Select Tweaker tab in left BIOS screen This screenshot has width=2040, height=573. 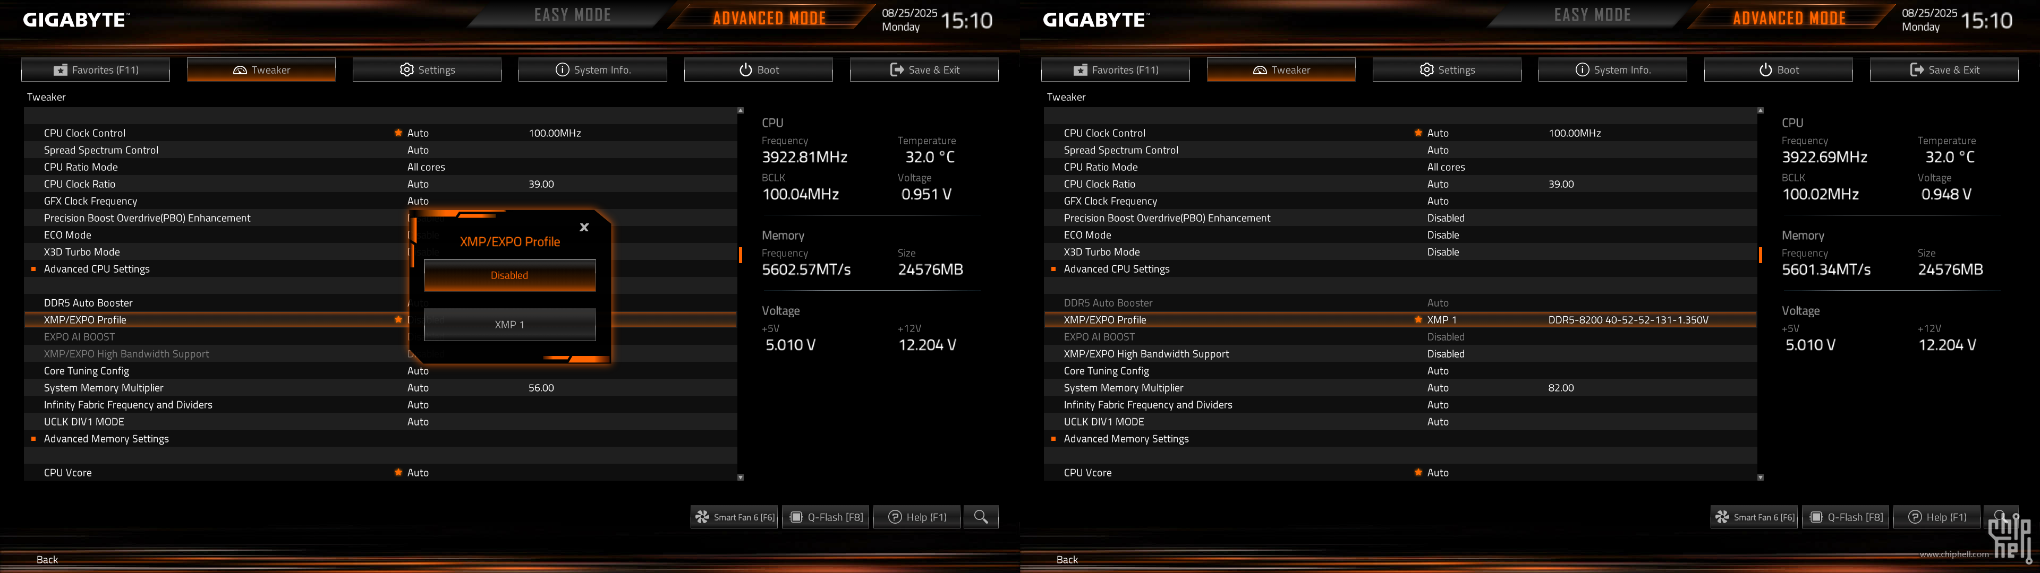click(261, 70)
